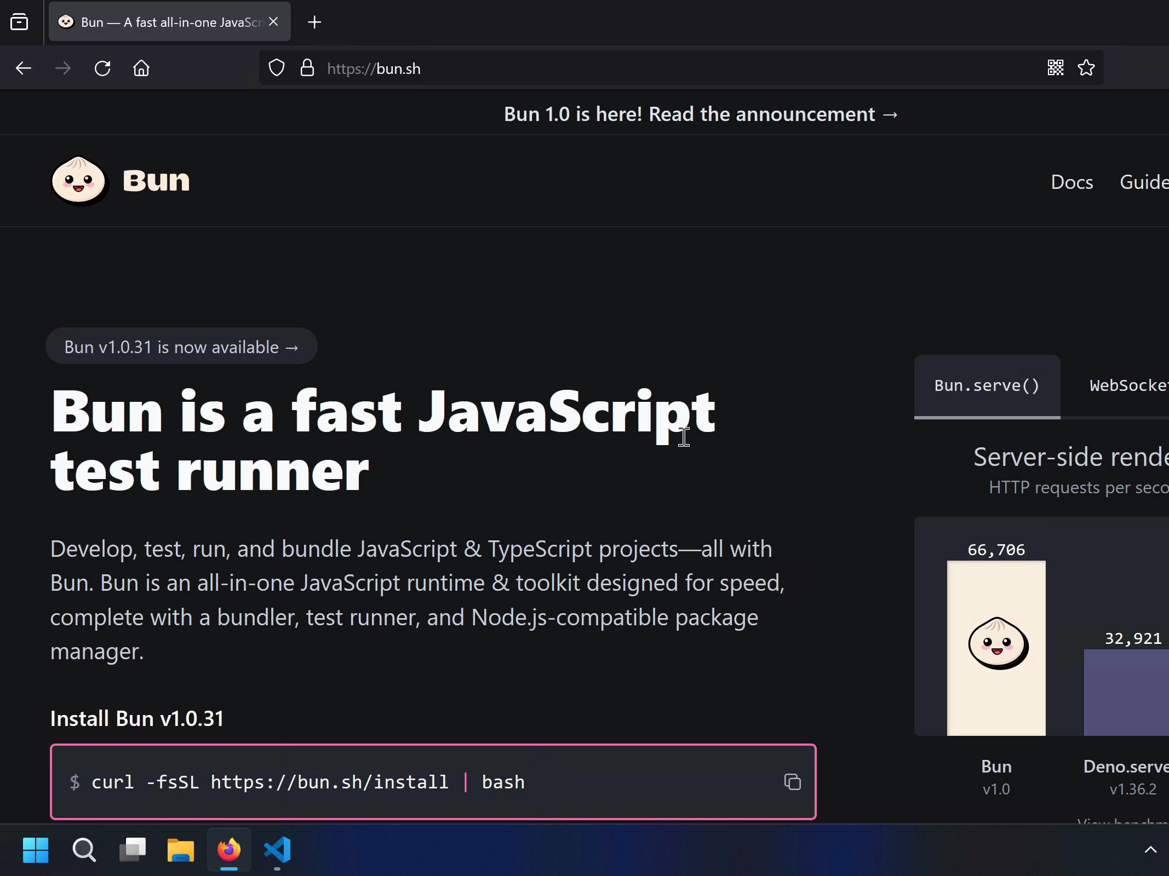Viewport: 1169px width, 876px height.
Task: Click the Deno.serve 32,921 benchmark bar
Action: pyautogui.click(x=1126, y=692)
